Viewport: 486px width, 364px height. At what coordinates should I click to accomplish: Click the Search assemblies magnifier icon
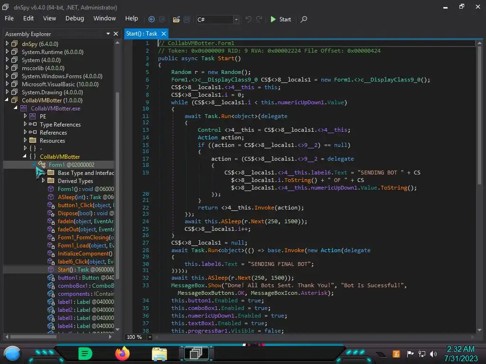coord(304,19)
